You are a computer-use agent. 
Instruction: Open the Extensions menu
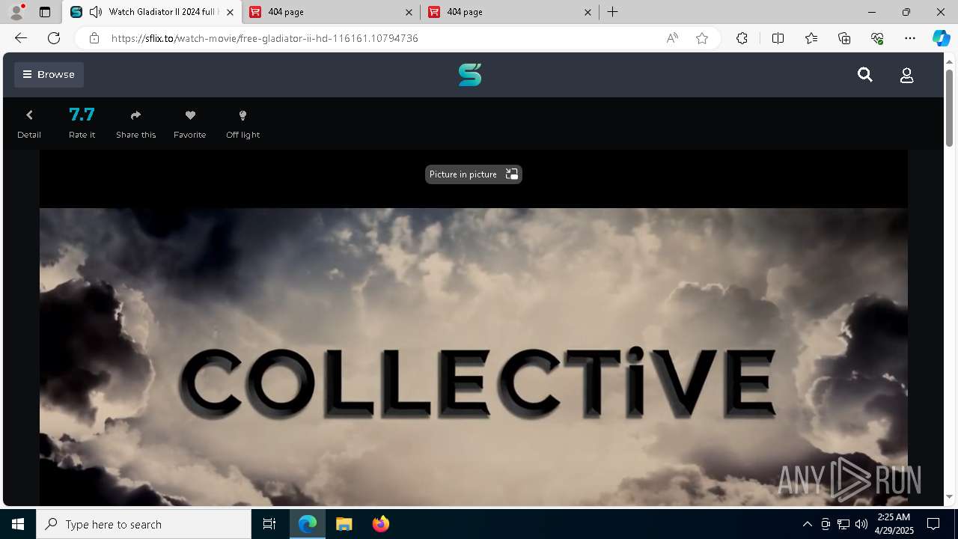(742, 38)
